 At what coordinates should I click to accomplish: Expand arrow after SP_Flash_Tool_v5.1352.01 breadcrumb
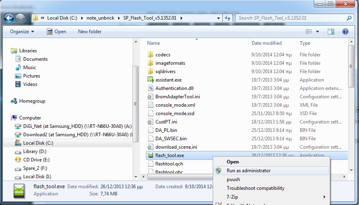(182, 18)
